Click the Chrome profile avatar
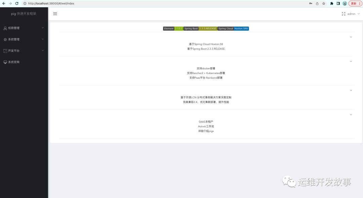The width and height of the screenshot is (363, 198). [345, 3]
